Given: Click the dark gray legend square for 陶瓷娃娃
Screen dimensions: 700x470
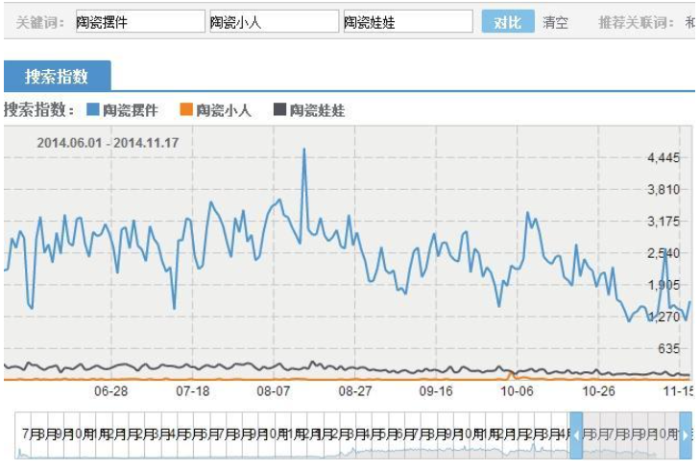Looking at the screenshot, I should (x=279, y=110).
